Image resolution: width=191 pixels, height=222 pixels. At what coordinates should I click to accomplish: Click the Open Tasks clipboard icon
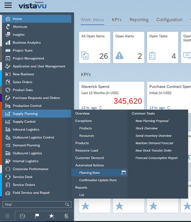pyautogui.click(x=152, y=55)
